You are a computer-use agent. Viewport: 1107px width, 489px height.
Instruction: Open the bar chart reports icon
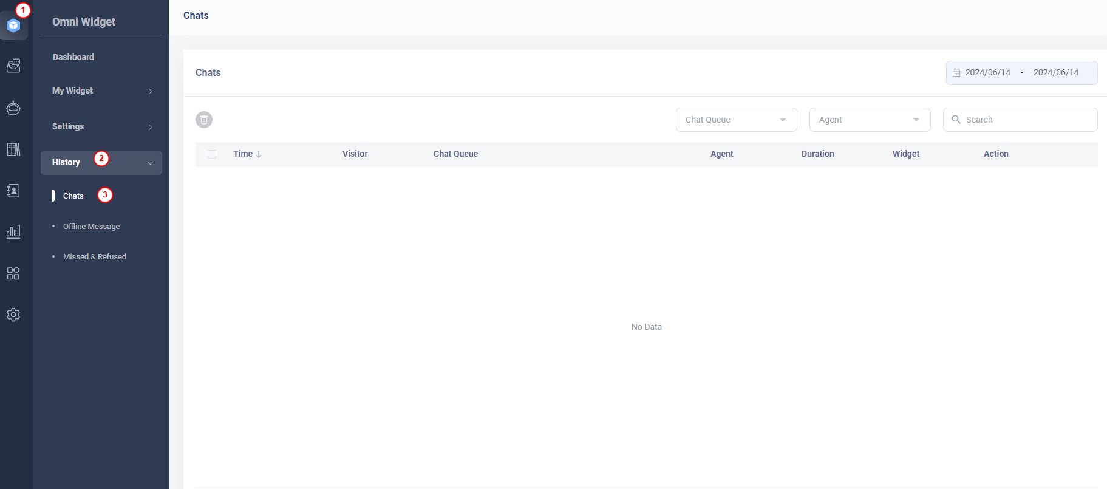click(x=13, y=231)
